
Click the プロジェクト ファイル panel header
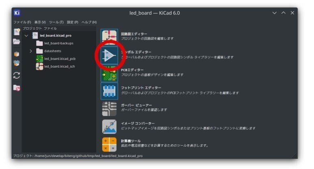(40, 28)
